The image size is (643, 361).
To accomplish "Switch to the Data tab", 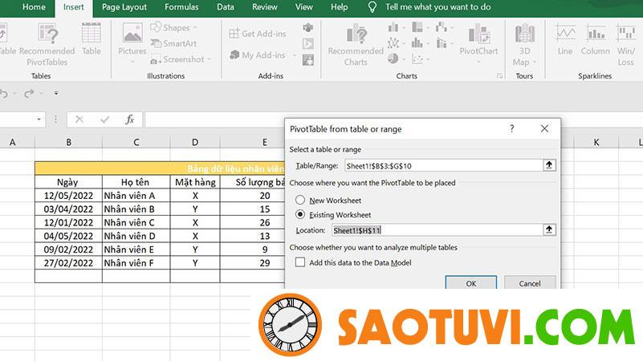I will click(226, 7).
